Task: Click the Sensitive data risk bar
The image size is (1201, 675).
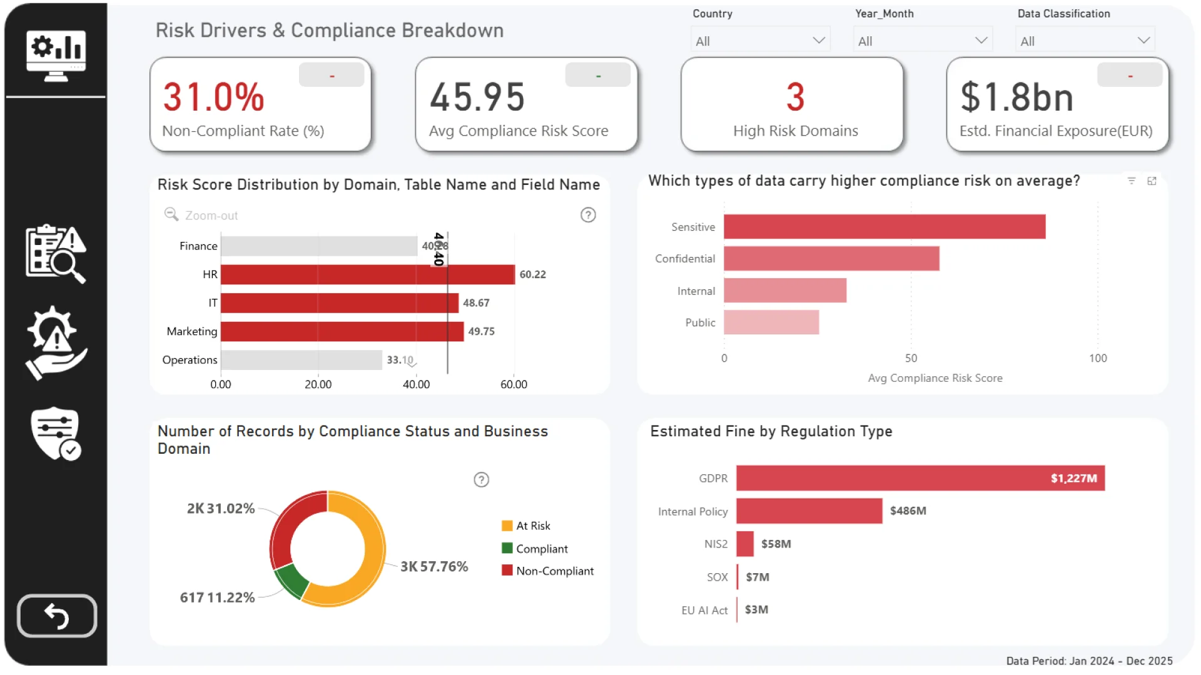Action: 884,227
